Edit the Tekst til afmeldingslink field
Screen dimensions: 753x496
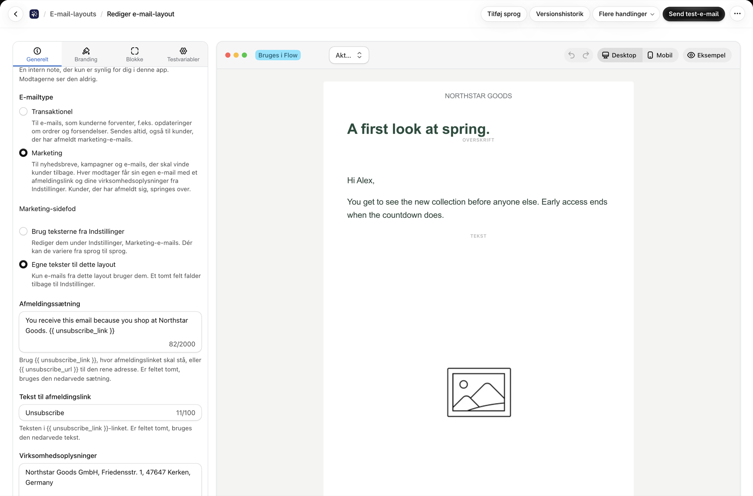[110, 413]
